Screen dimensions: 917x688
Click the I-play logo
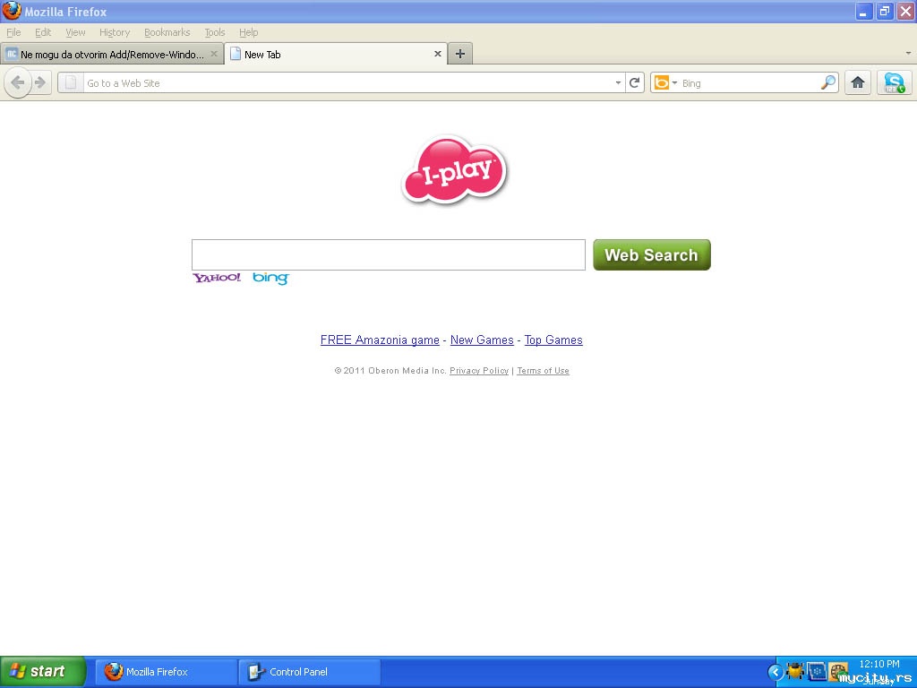click(x=454, y=169)
